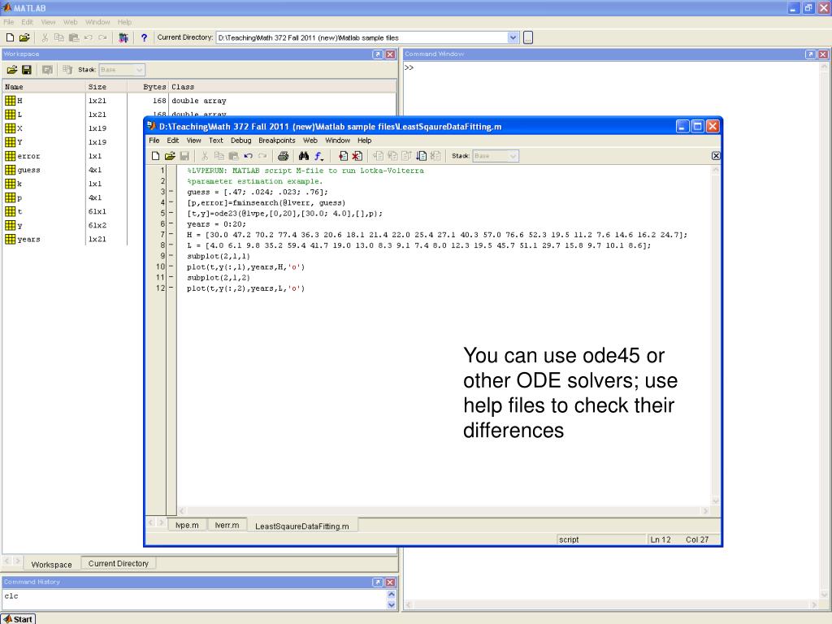Switch to lverr.m editor tab
The height and width of the screenshot is (624, 832).
[x=227, y=526]
